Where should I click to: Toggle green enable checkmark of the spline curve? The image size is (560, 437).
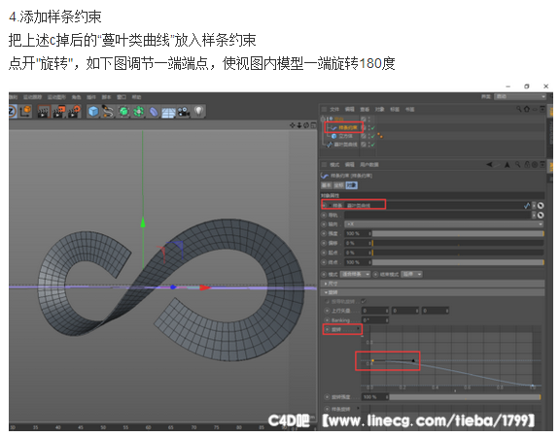click(373, 145)
